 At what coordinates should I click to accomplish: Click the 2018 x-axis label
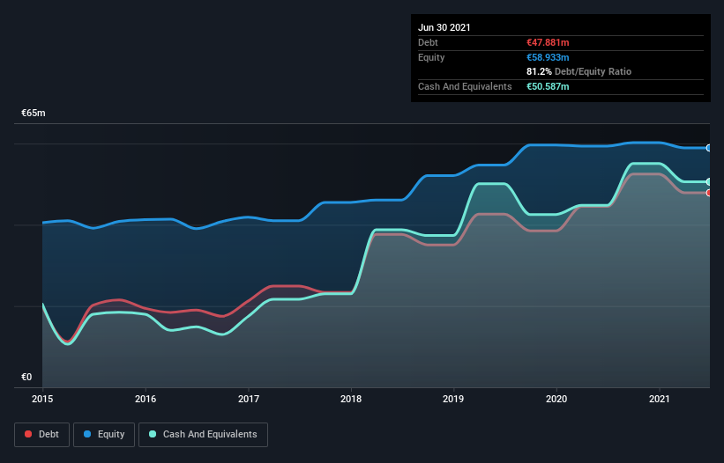[351, 399]
